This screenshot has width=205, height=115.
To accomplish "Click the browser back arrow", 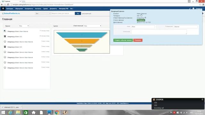I will (x=2, y=4).
